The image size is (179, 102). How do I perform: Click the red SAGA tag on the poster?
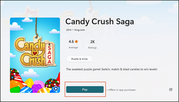pyautogui.click(x=49, y=54)
